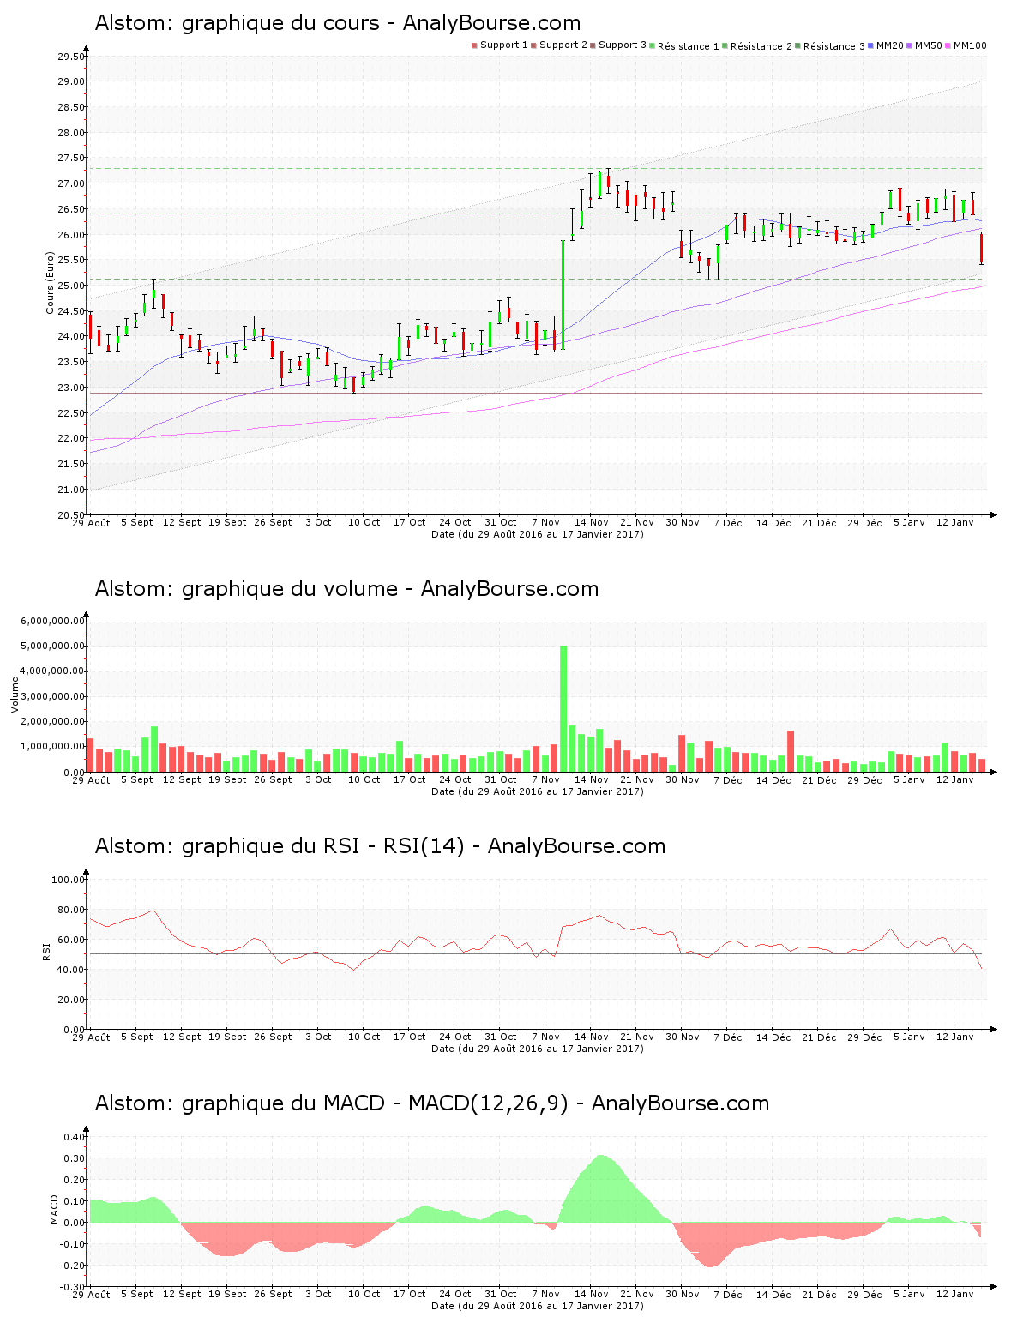Click the date range caption under the volume chart
This screenshot has height=1329, width=1029.
[x=537, y=791]
